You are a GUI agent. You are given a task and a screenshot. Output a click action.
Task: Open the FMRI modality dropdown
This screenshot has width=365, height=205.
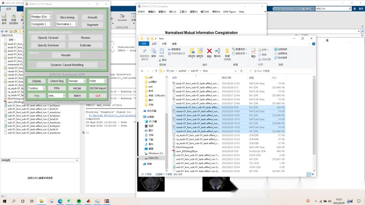[x=98, y=81]
